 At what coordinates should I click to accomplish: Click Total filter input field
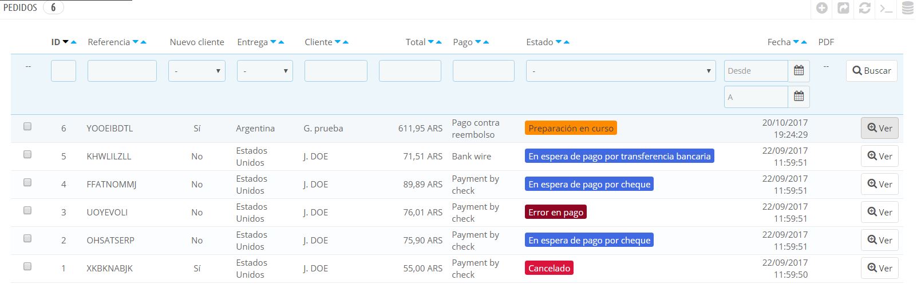pos(410,71)
